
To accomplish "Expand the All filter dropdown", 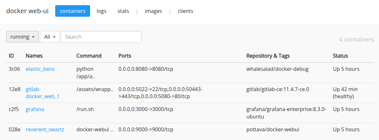I will (x=50, y=37).
